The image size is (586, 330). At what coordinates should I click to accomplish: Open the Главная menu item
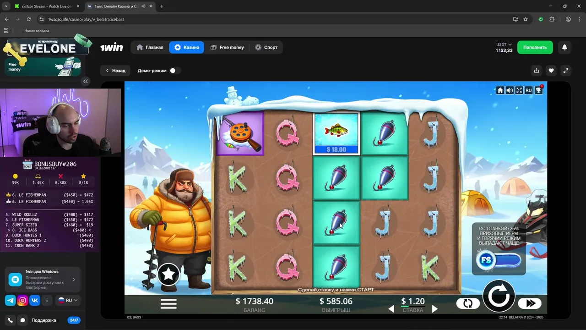(x=150, y=47)
